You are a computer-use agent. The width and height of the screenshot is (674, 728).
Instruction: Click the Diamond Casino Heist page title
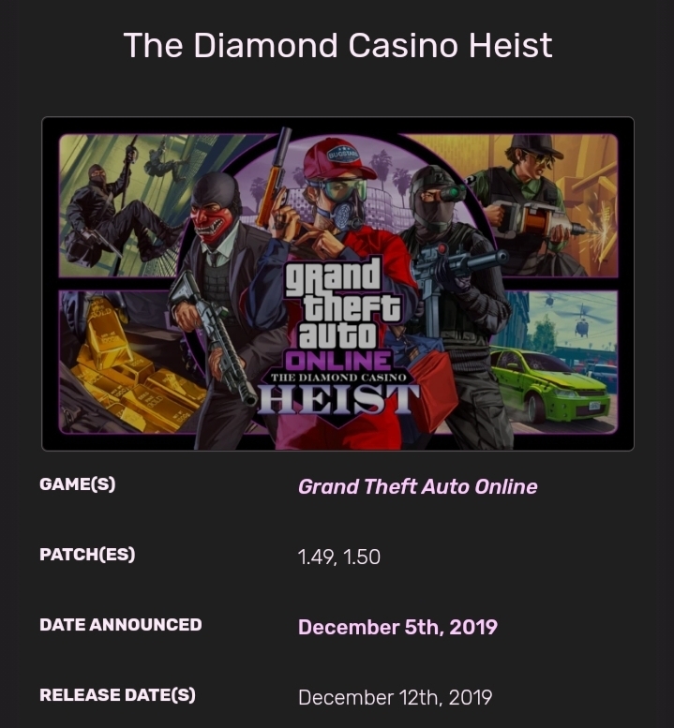[x=337, y=44]
